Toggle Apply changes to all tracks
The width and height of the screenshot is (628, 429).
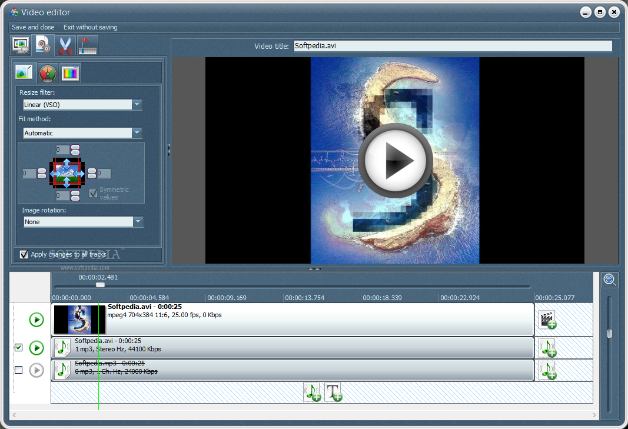24,254
